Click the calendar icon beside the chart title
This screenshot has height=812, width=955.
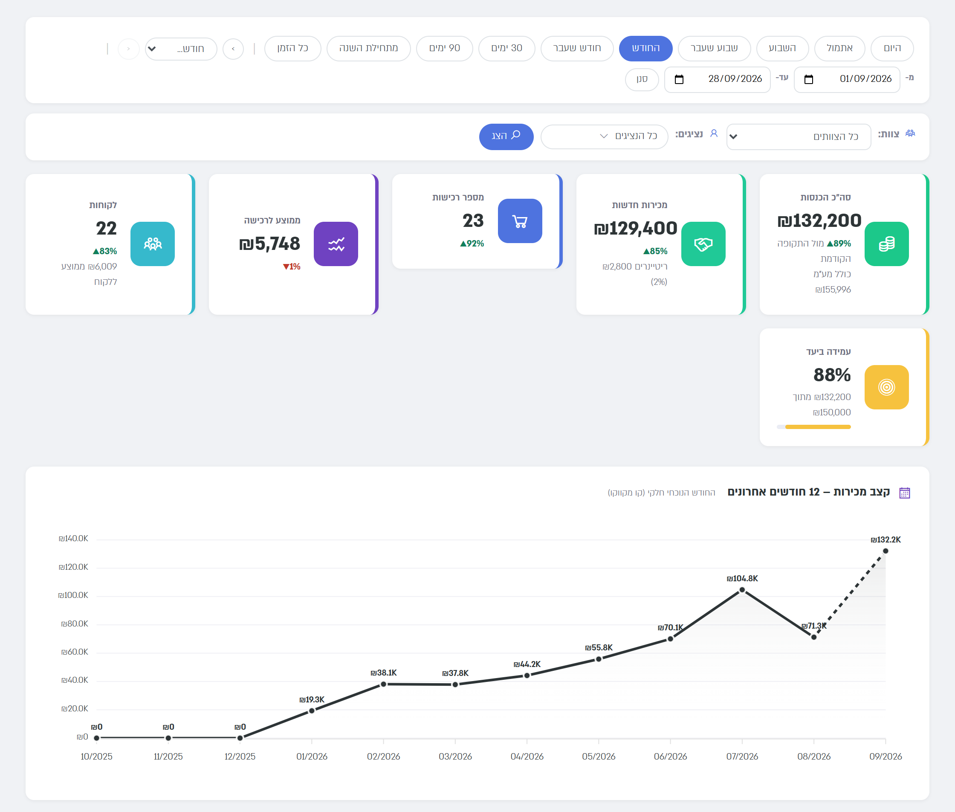904,493
